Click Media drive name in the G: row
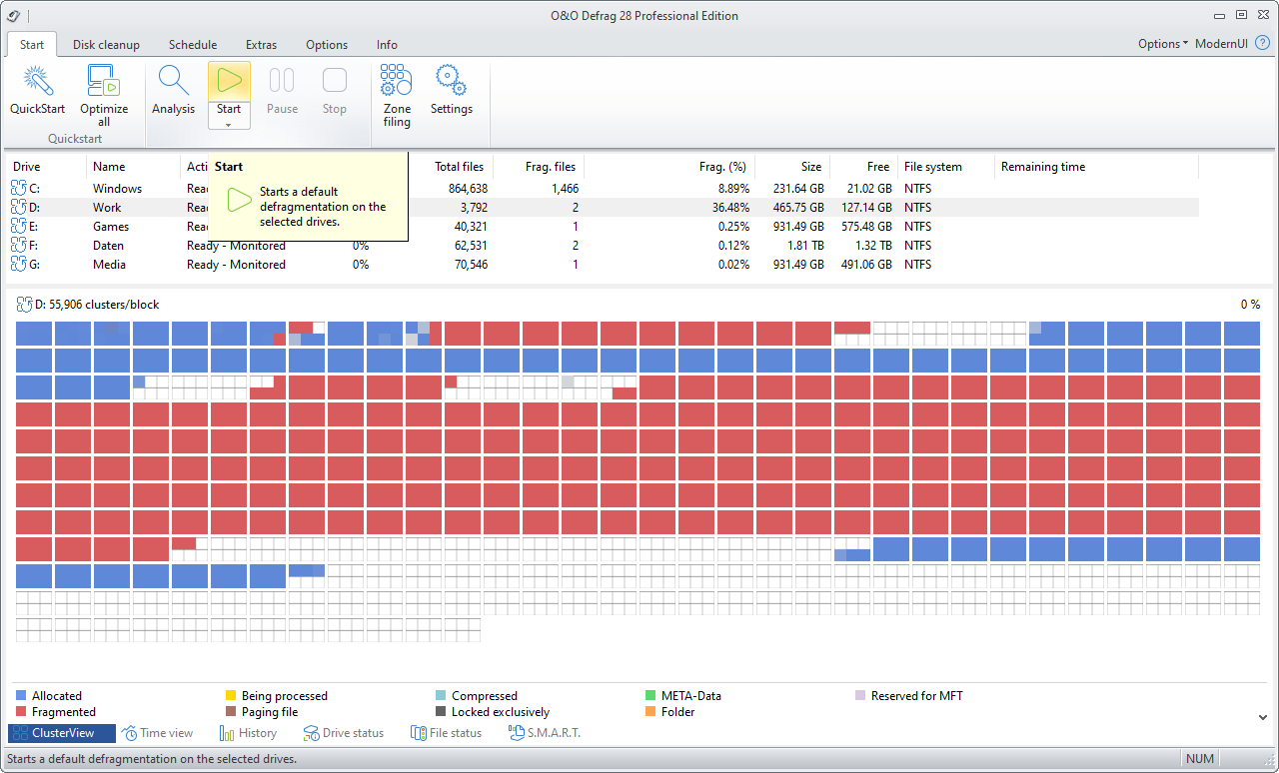Viewport: 1279px width, 773px height. [110, 265]
